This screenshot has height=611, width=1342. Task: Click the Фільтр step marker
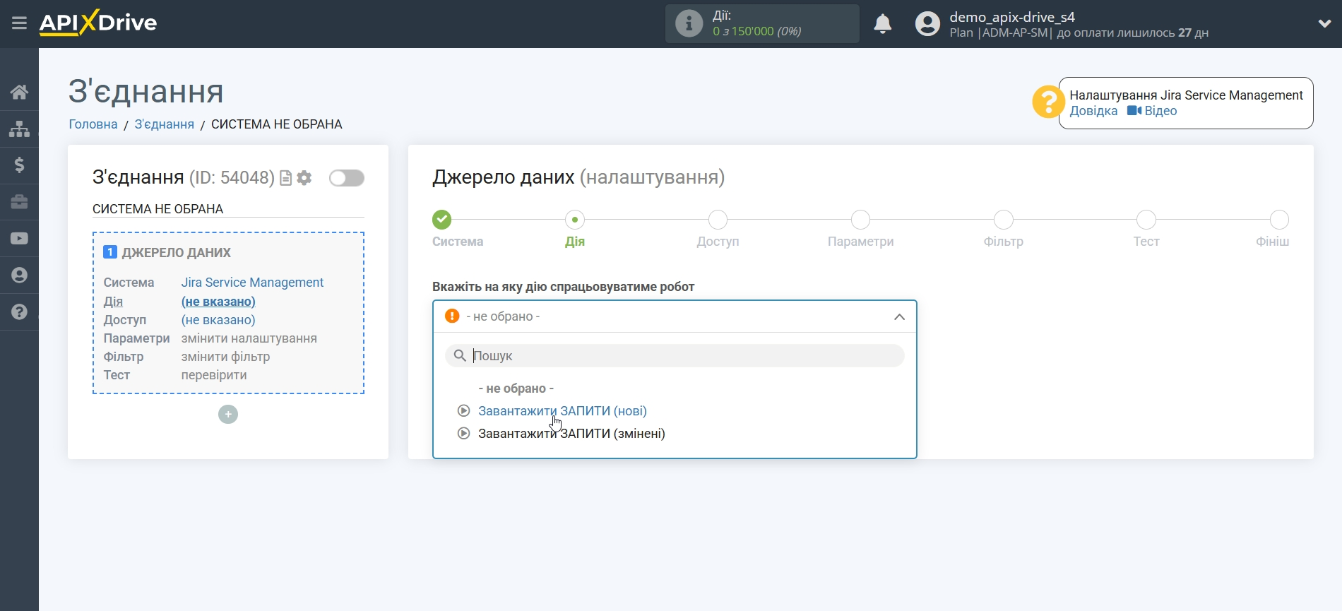click(x=1003, y=220)
